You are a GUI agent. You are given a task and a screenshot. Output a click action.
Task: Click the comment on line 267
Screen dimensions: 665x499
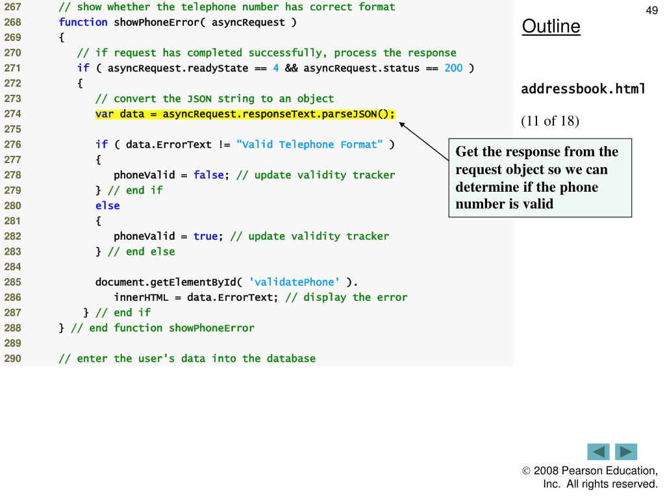pyautogui.click(x=227, y=6)
